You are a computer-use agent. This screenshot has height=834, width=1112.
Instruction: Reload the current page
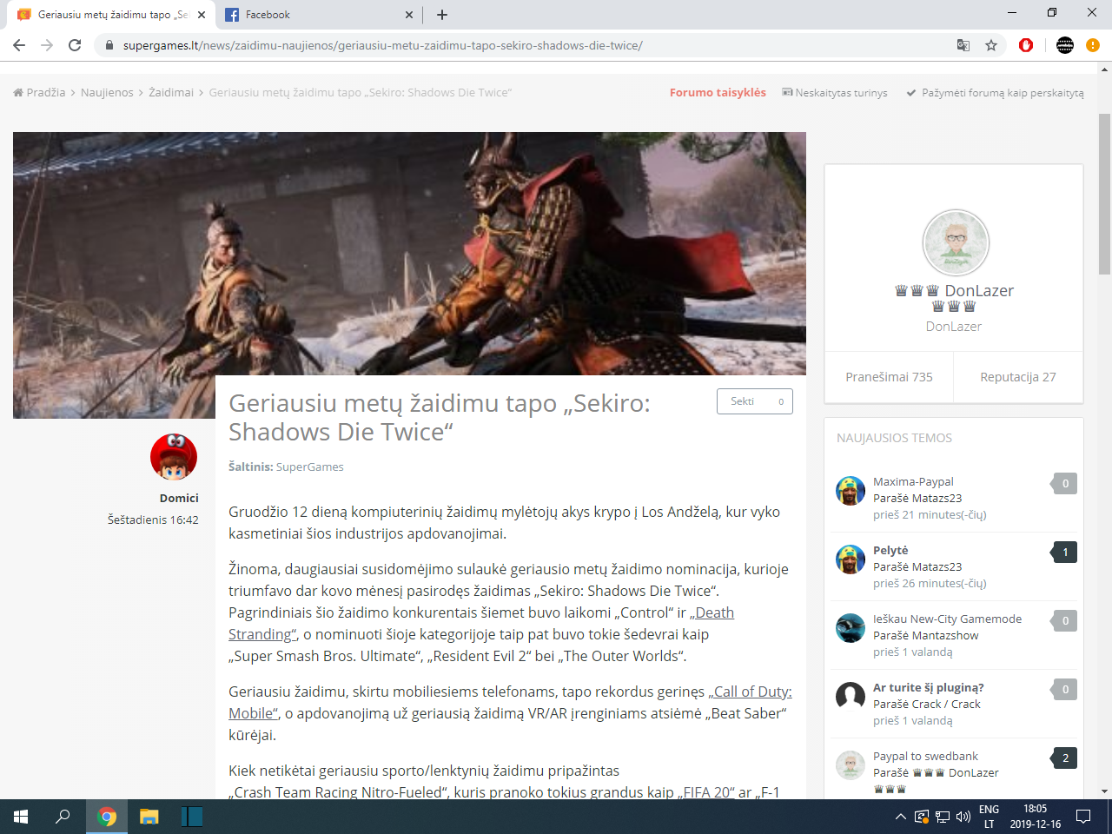[75, 45]
